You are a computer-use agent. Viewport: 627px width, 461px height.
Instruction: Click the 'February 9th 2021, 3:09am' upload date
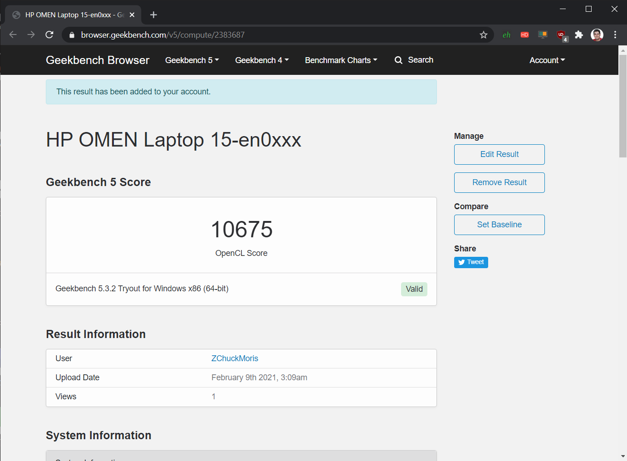[260, 378]
